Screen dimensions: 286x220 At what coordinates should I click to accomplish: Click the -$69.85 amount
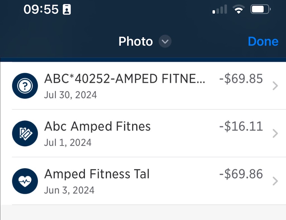click(x=241, y=79)
